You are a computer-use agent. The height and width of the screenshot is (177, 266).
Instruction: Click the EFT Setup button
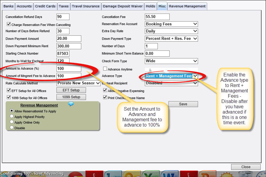[71, 90]
